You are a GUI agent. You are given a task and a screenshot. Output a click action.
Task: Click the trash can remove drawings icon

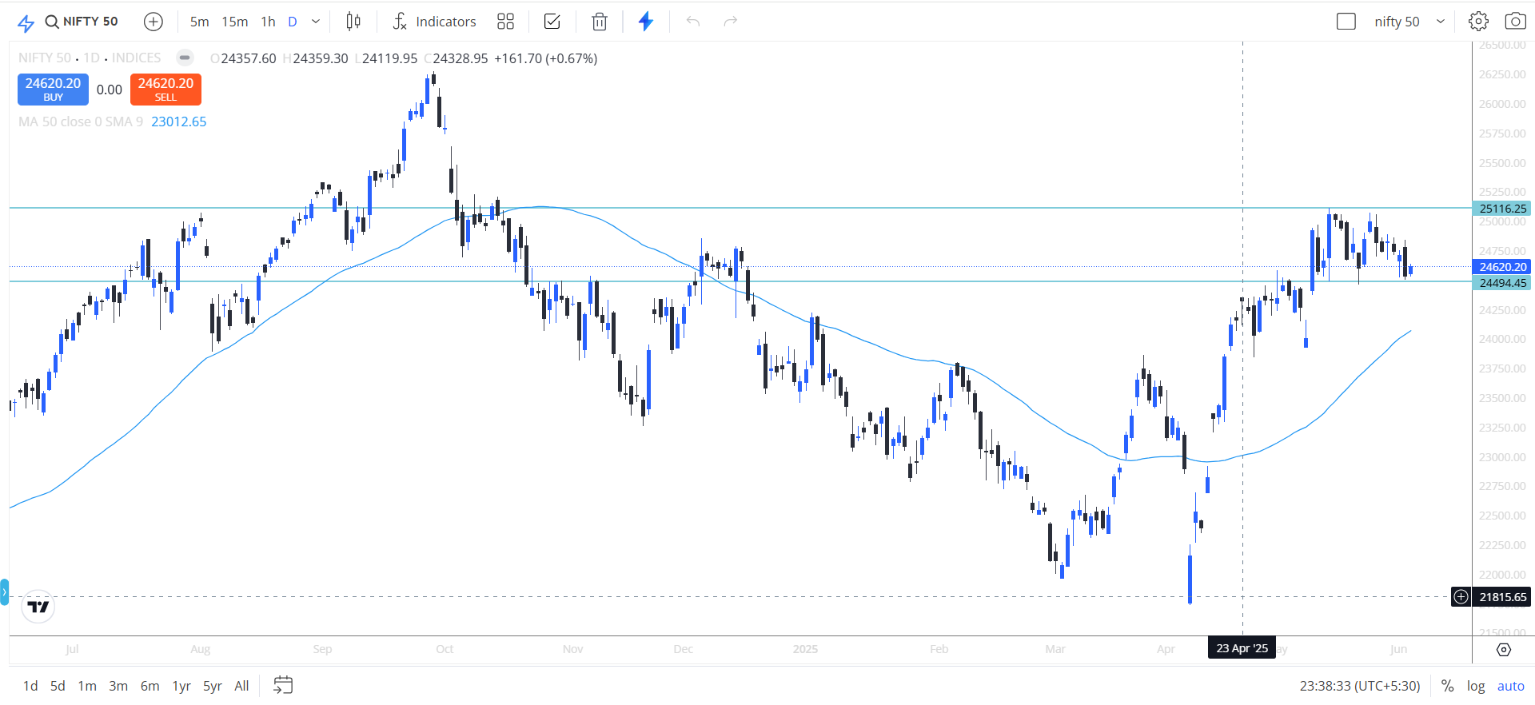pos(600,22)
